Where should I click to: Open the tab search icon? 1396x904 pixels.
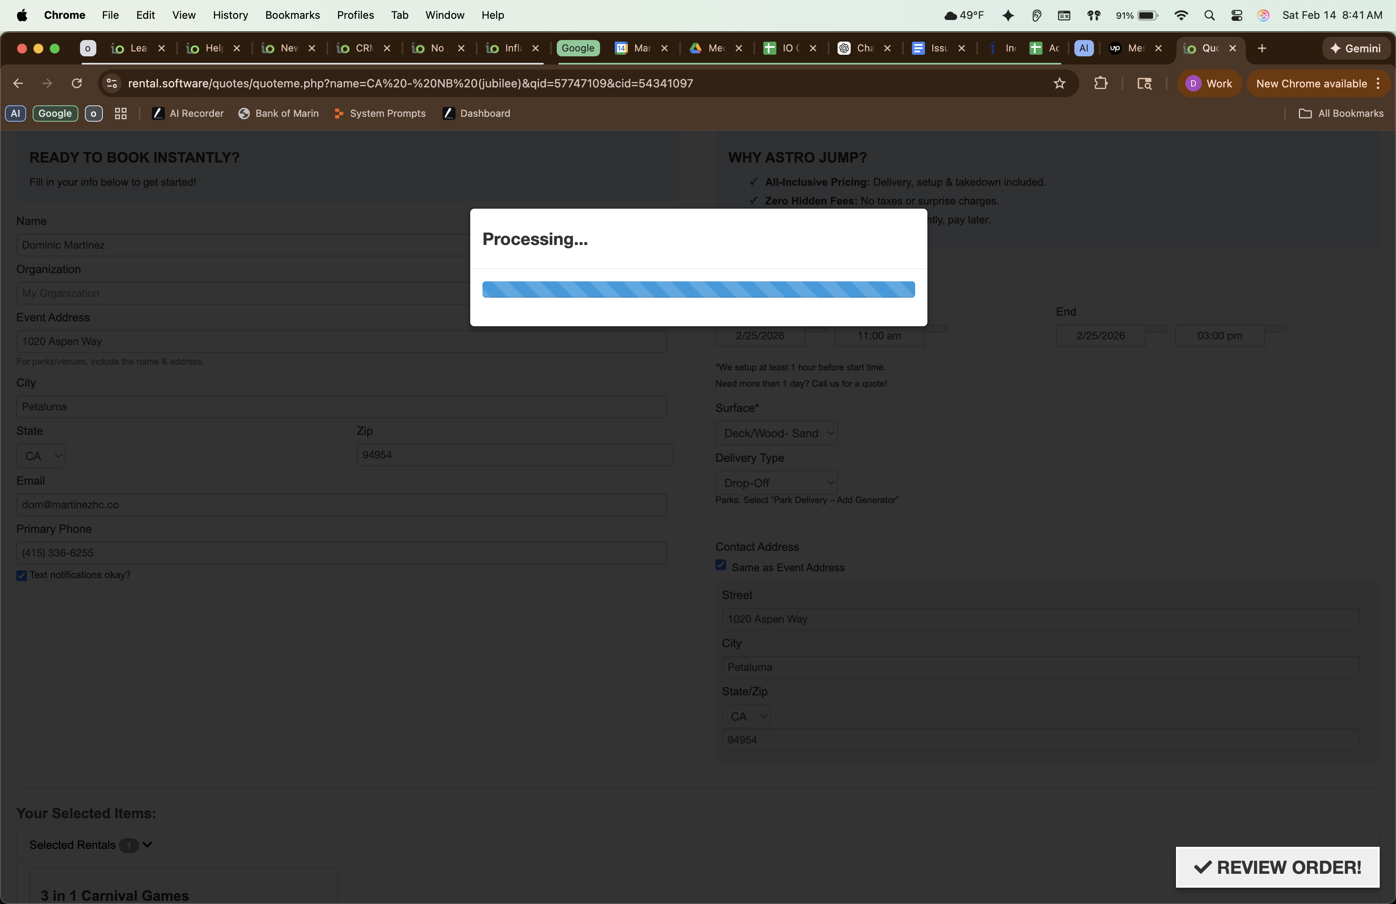pos(1144,83)
